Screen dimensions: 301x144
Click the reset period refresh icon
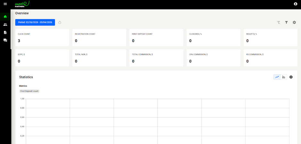tap(60, 22)
